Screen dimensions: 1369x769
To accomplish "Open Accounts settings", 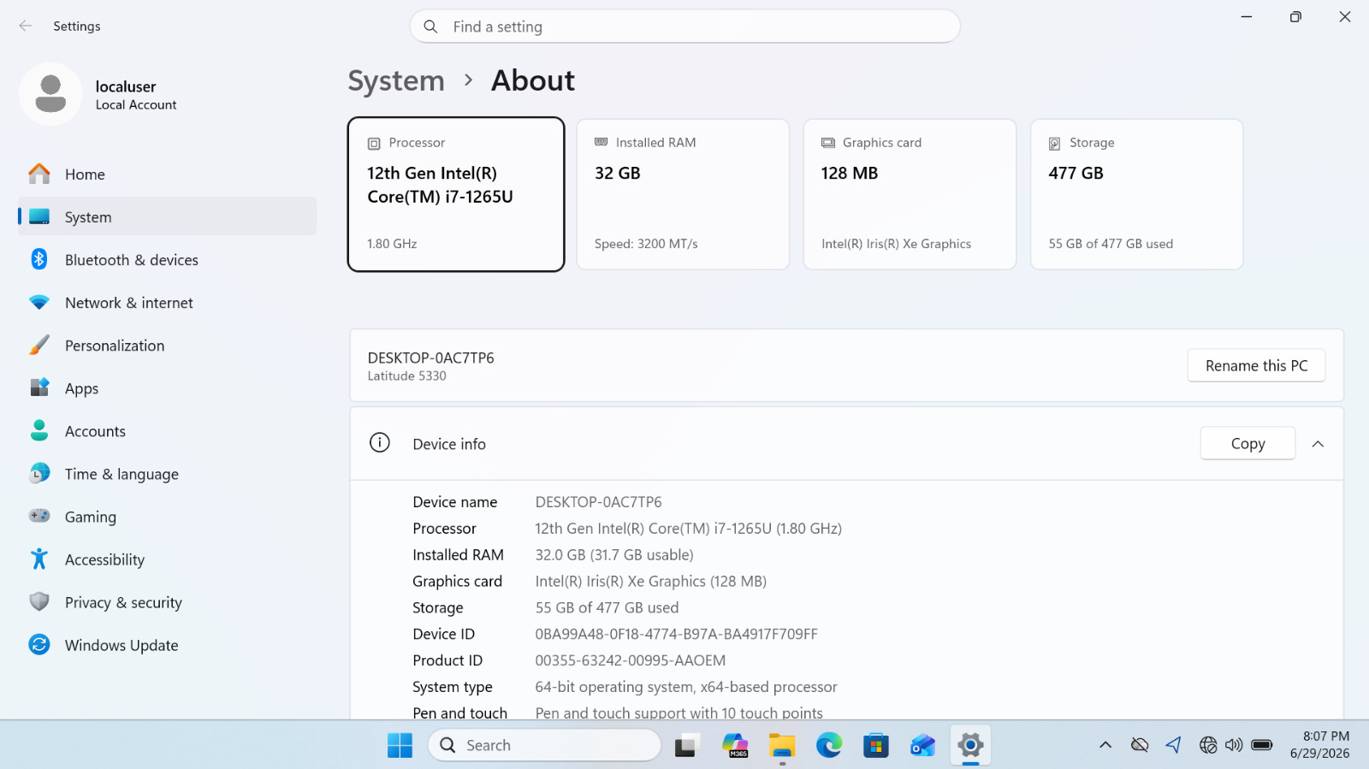I will (168, 430).
